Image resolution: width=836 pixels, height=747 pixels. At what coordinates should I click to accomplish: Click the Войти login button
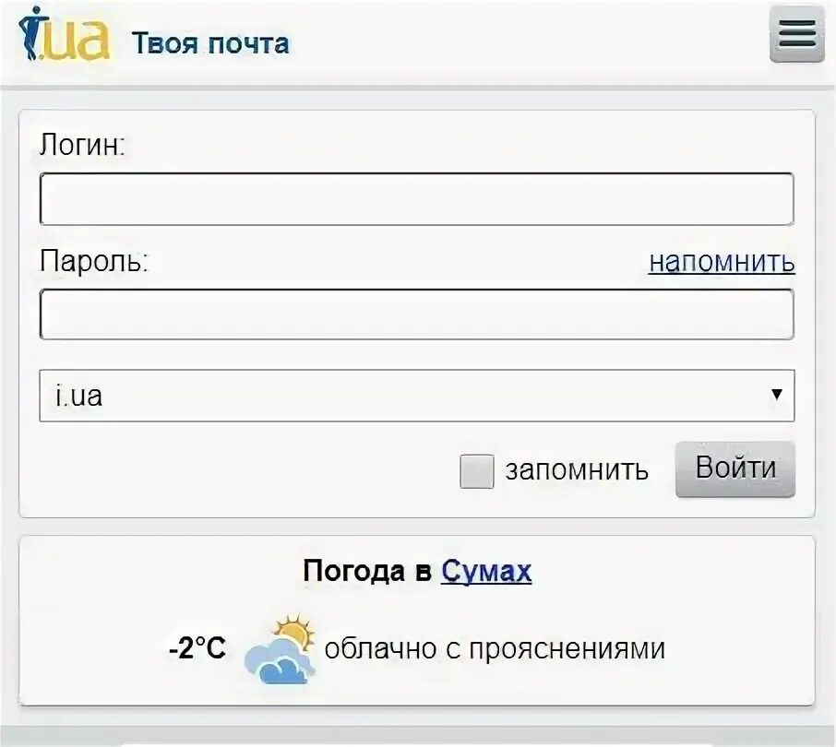click(x=735, y=469)
